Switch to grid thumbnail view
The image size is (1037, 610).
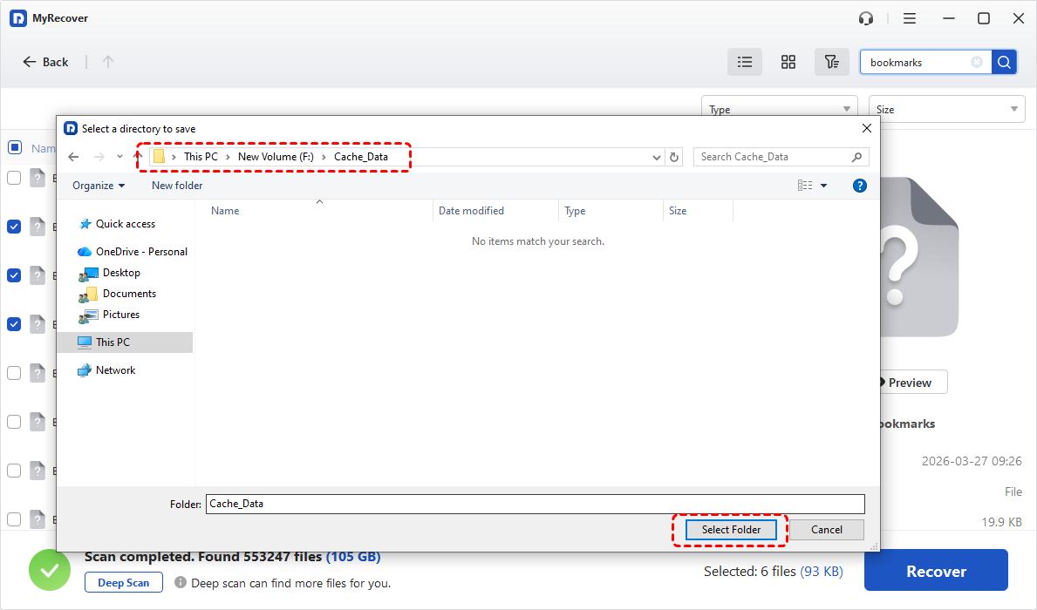click(788, 62)
